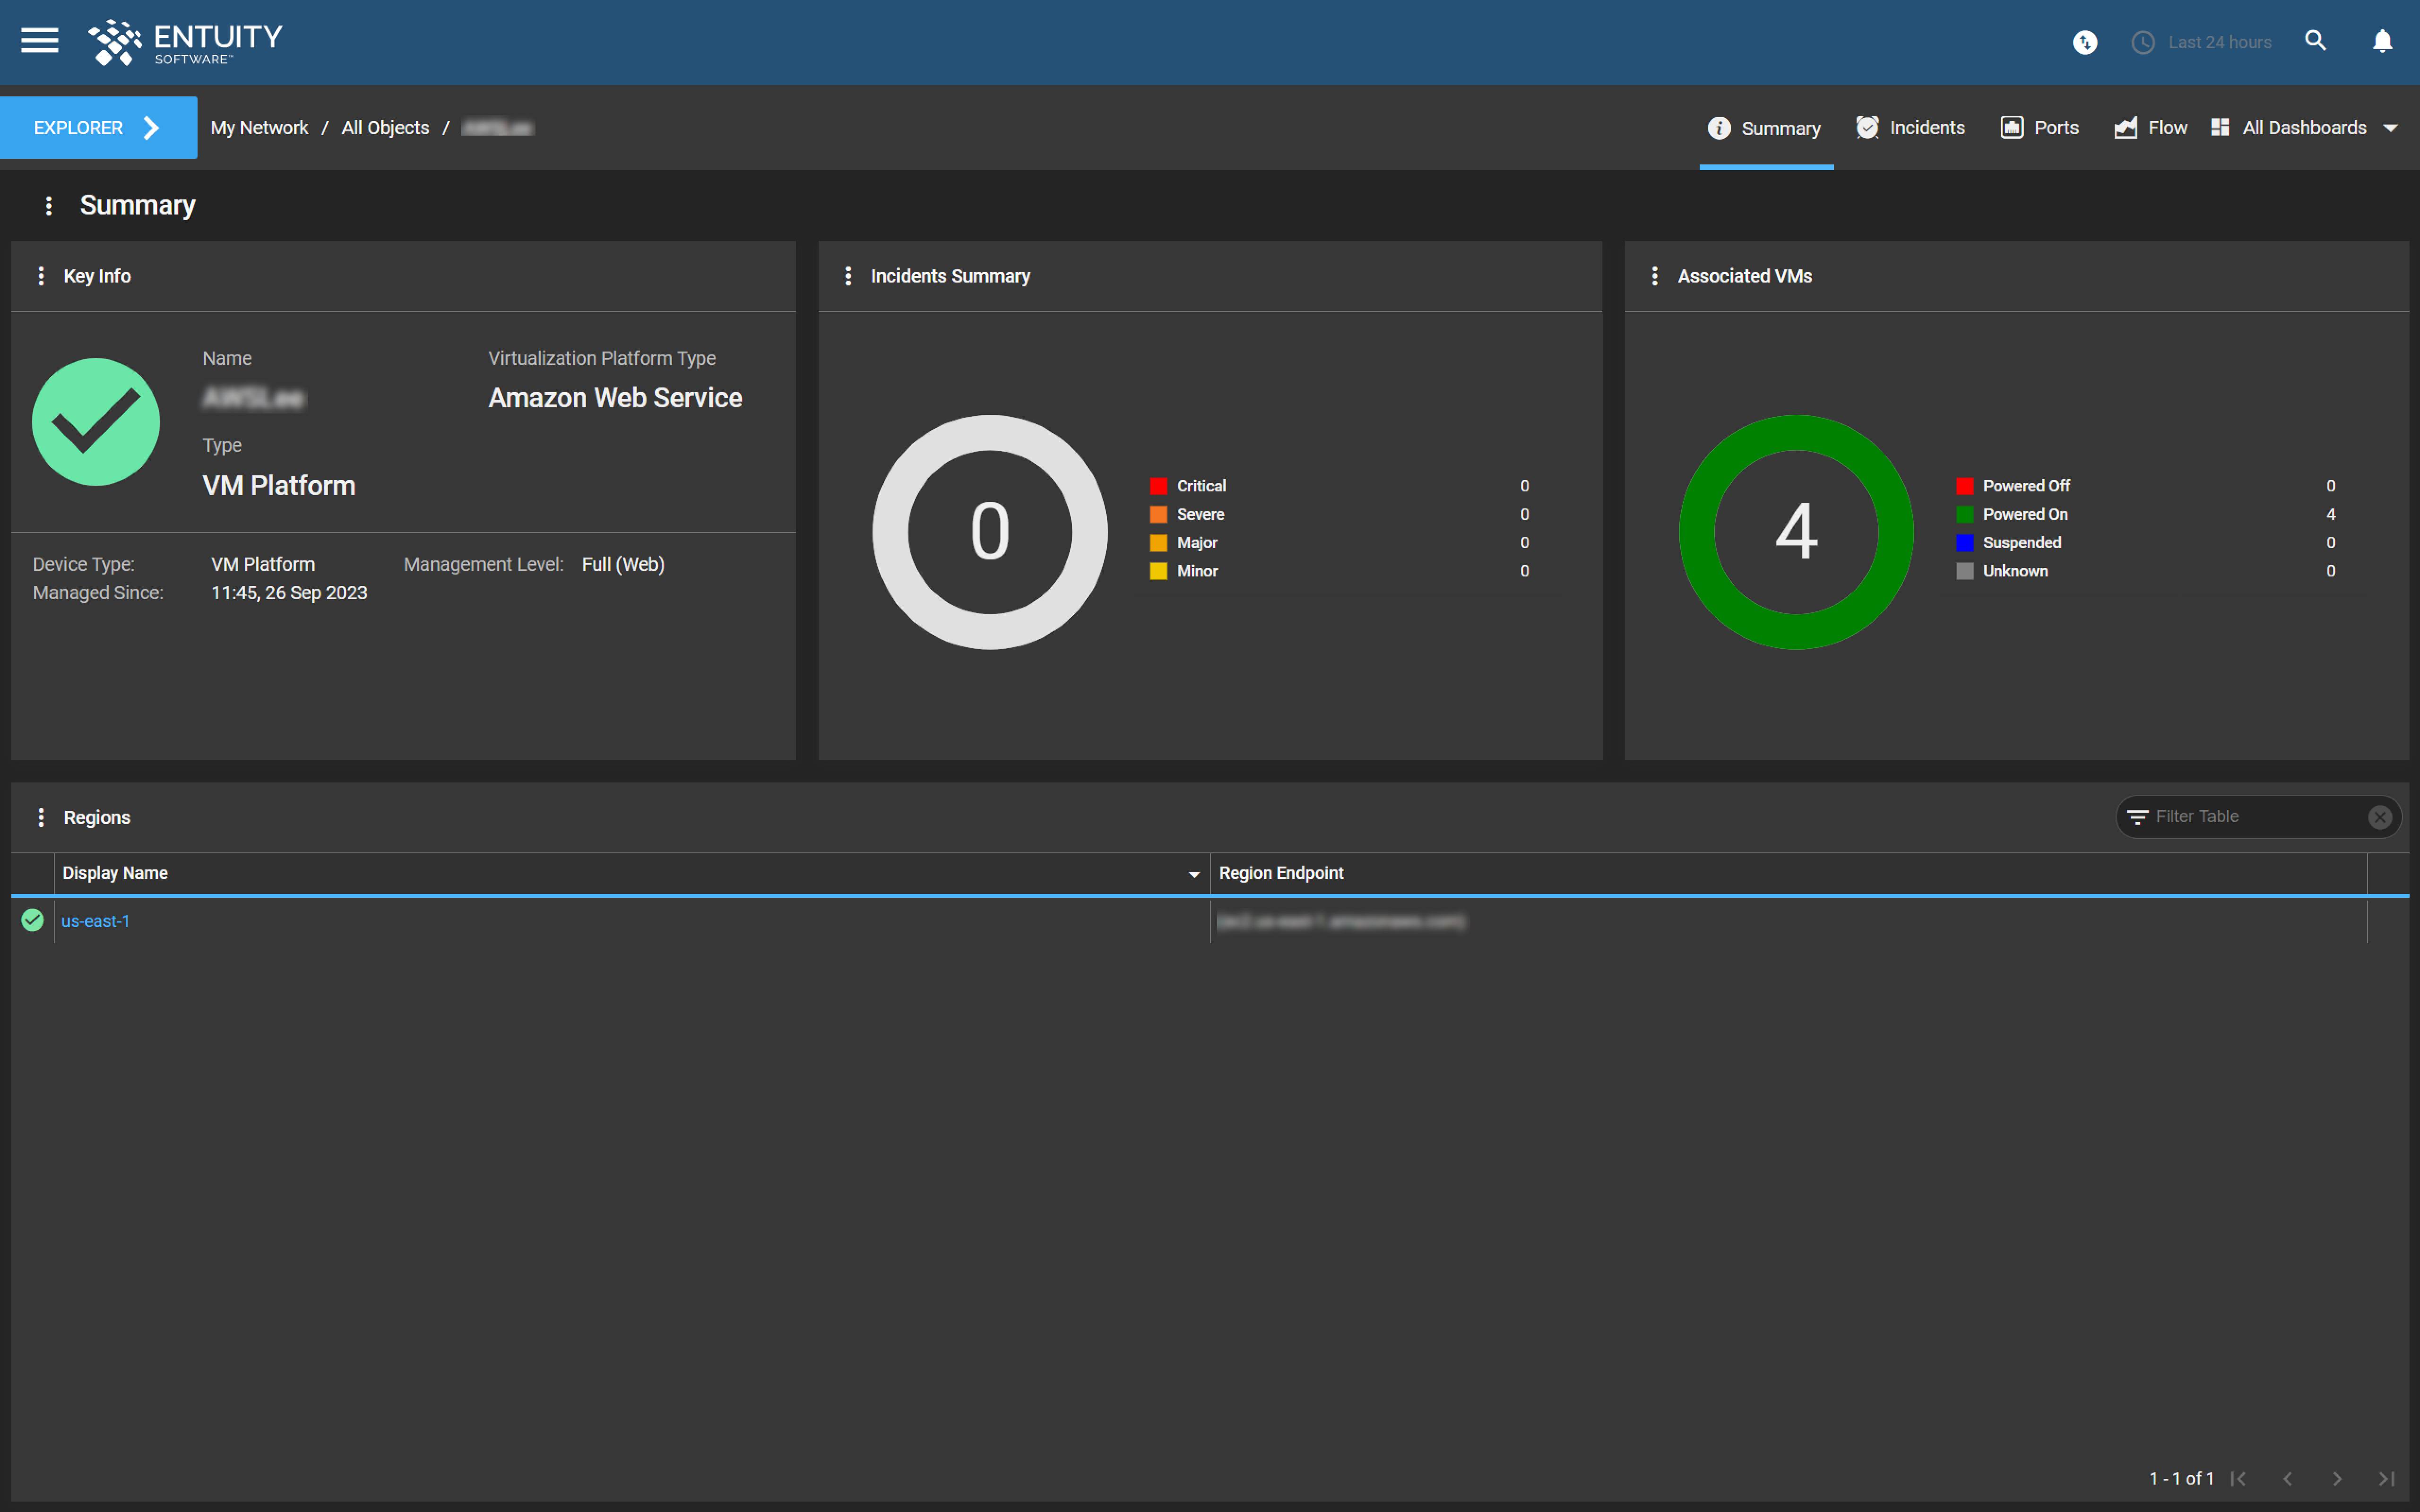Expand the EXPLORER panel
2420x1512 pixels.
point(98,128)
